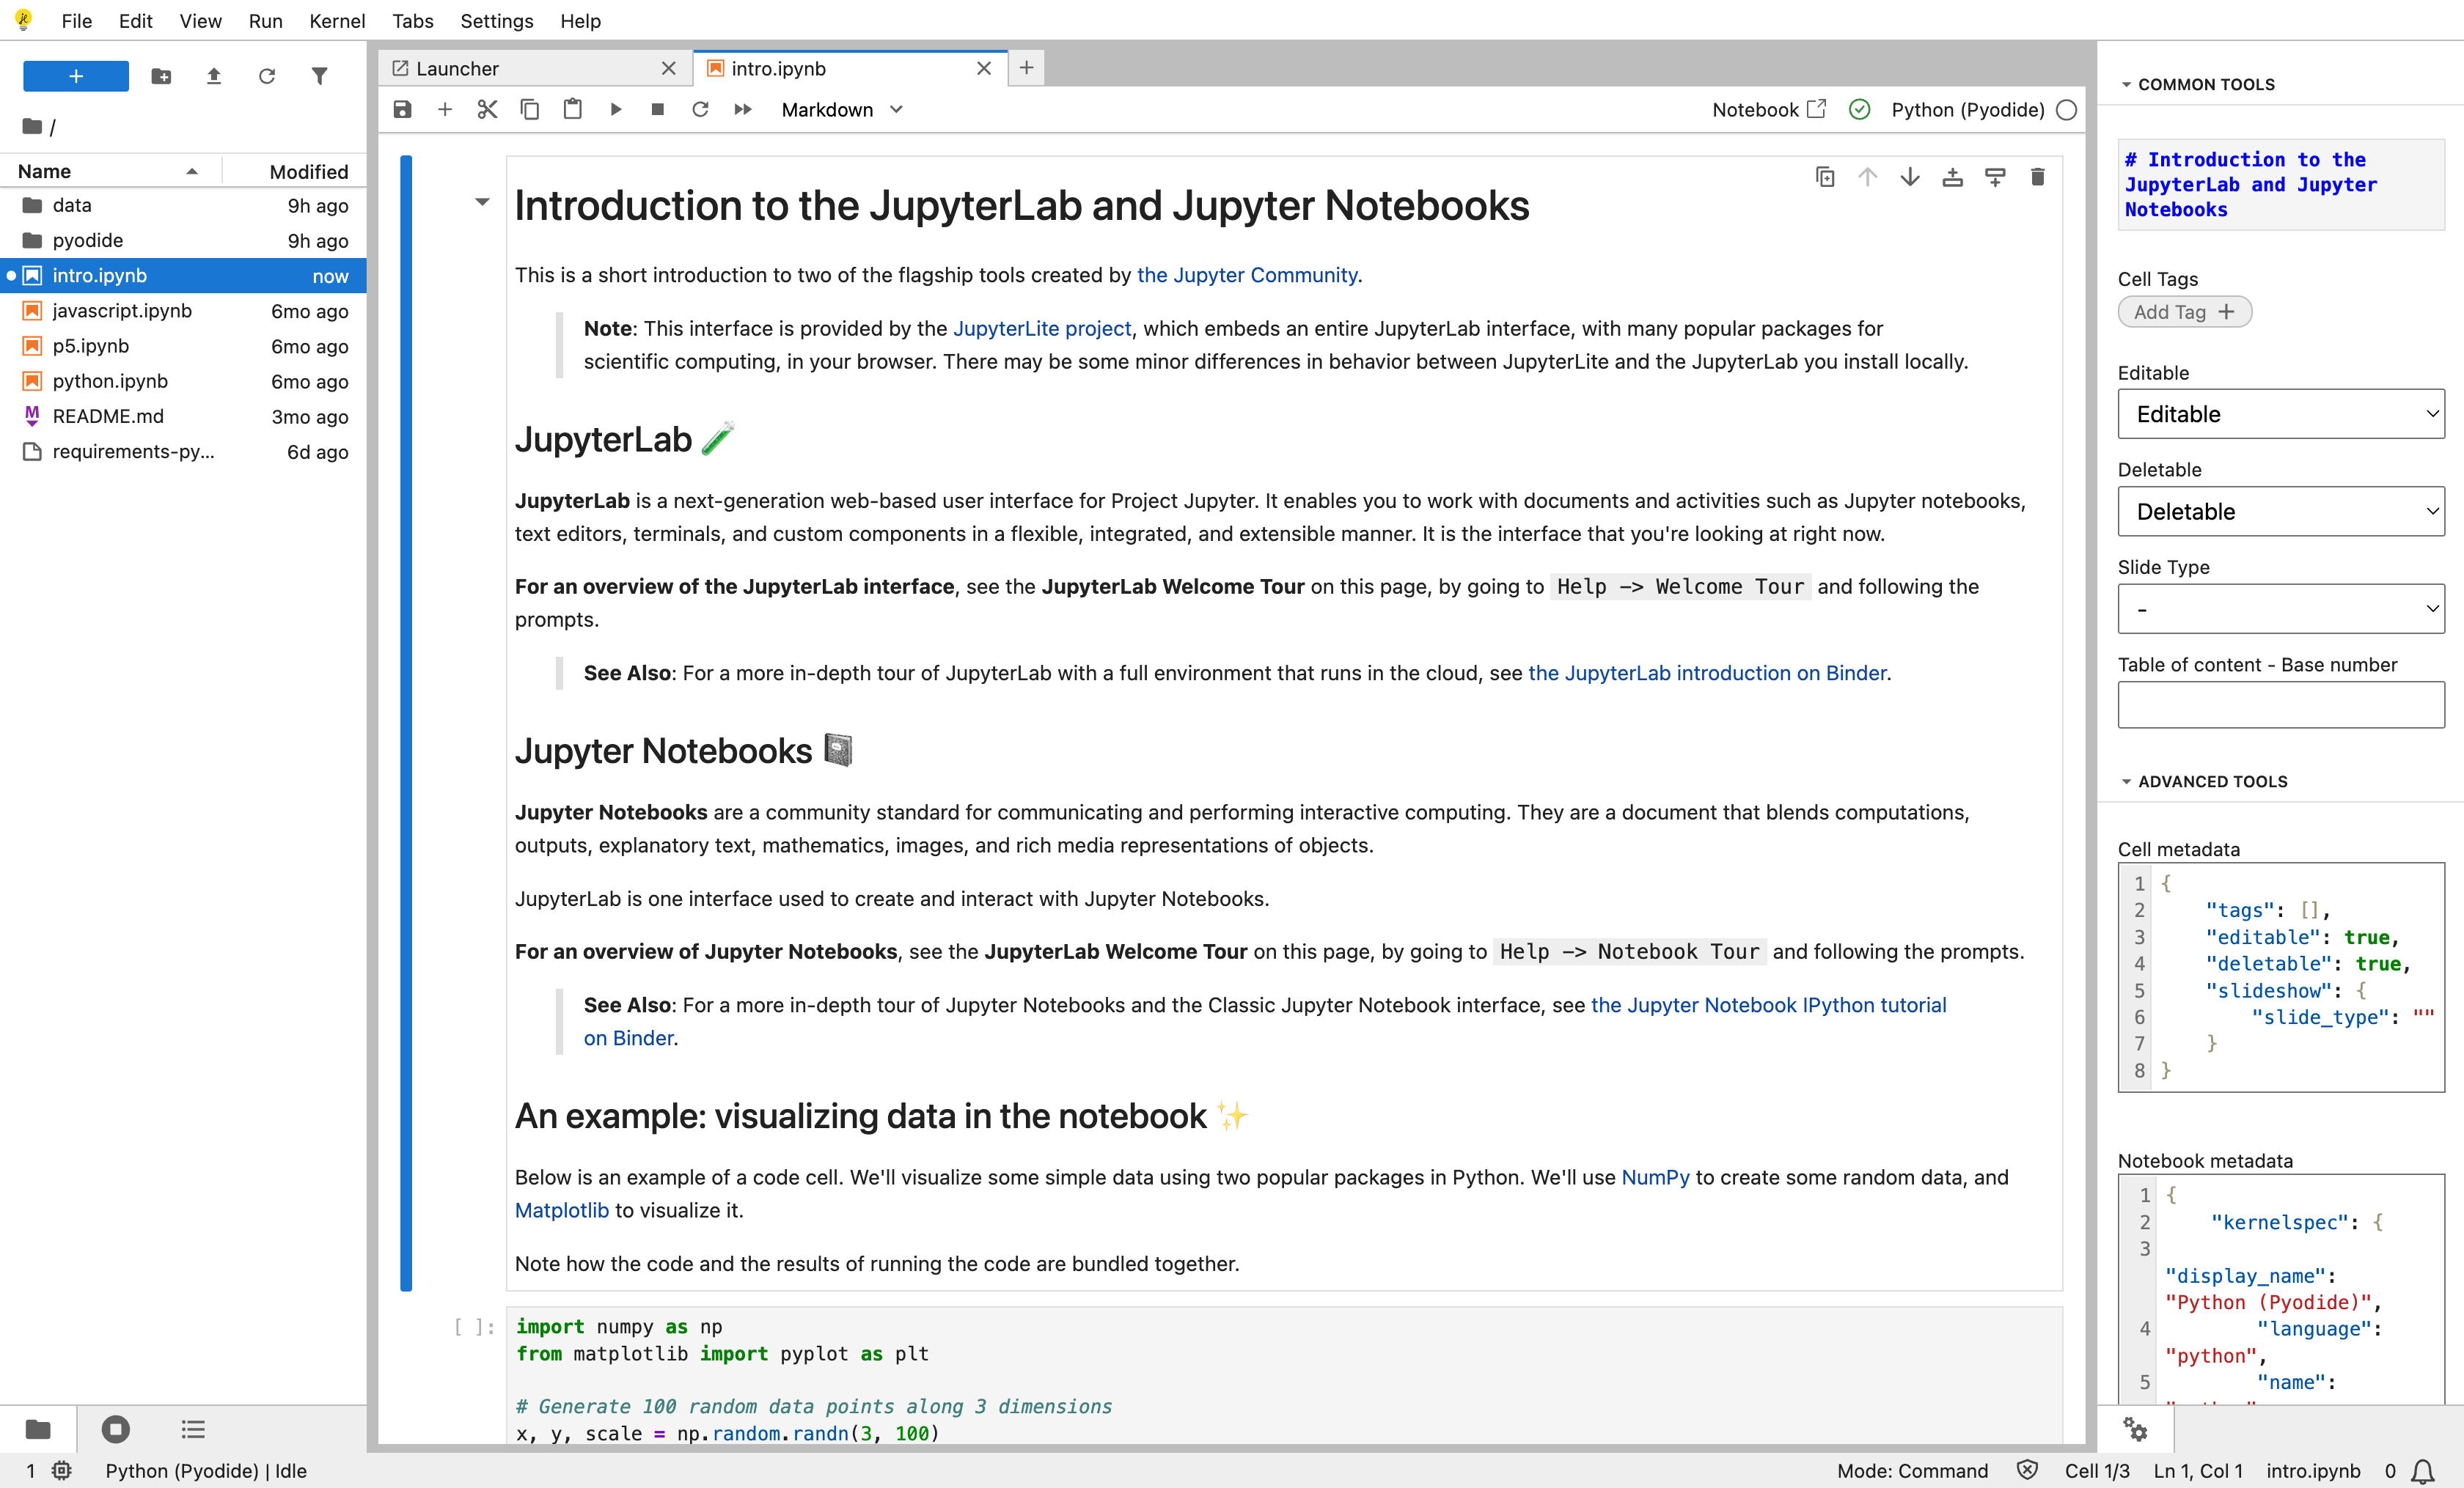Image resolution: width=2464 pixels, height=1488 pixels.
Task: Click the Table of content base number field
Action: [x=2280, y=704]
